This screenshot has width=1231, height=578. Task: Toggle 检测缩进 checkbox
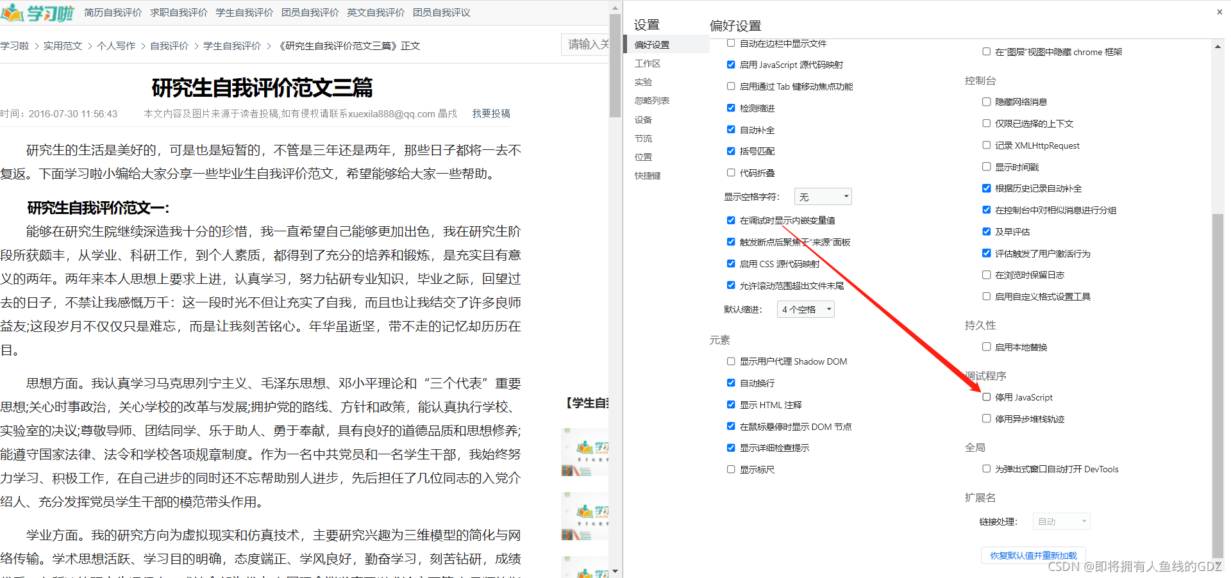point(731,108)
